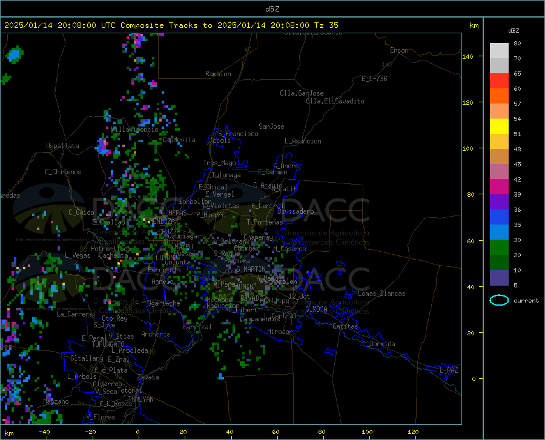Viewport: 545px width, 440px height.
Task: Click the legend value '65'
Action: tap(517, 74)
